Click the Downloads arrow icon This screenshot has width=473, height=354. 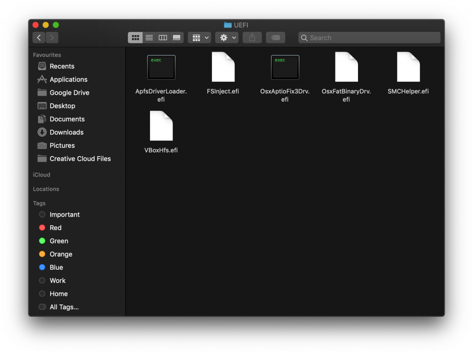pos(42,132)
